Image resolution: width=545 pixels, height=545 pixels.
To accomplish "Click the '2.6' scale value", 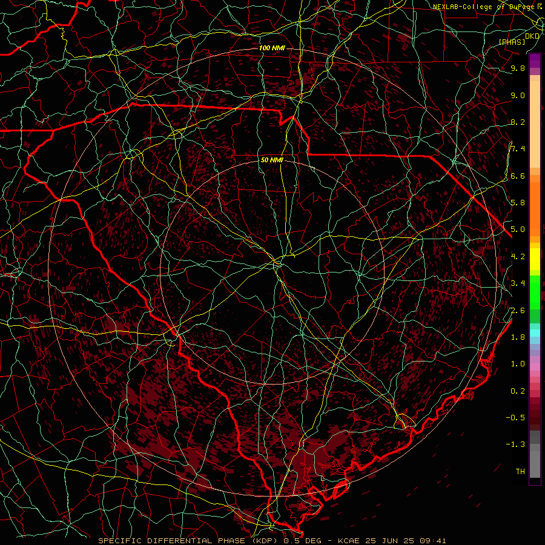I will pos(518,311).
